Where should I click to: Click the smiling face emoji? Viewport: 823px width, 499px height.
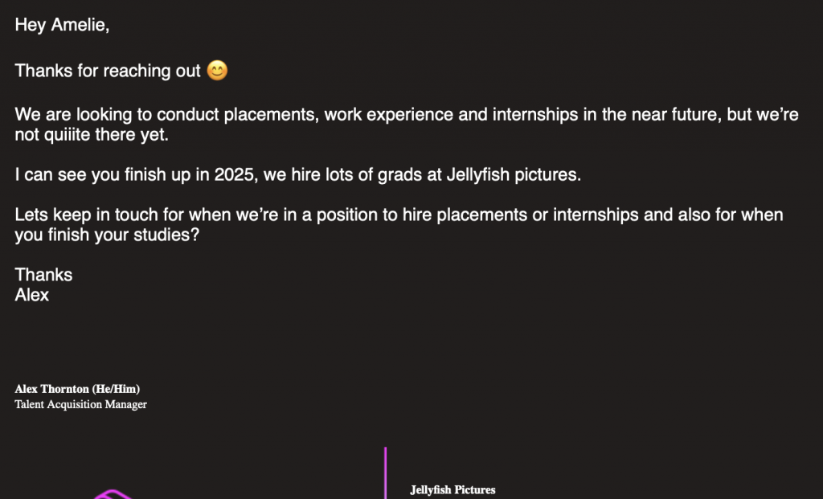(217, 71)
